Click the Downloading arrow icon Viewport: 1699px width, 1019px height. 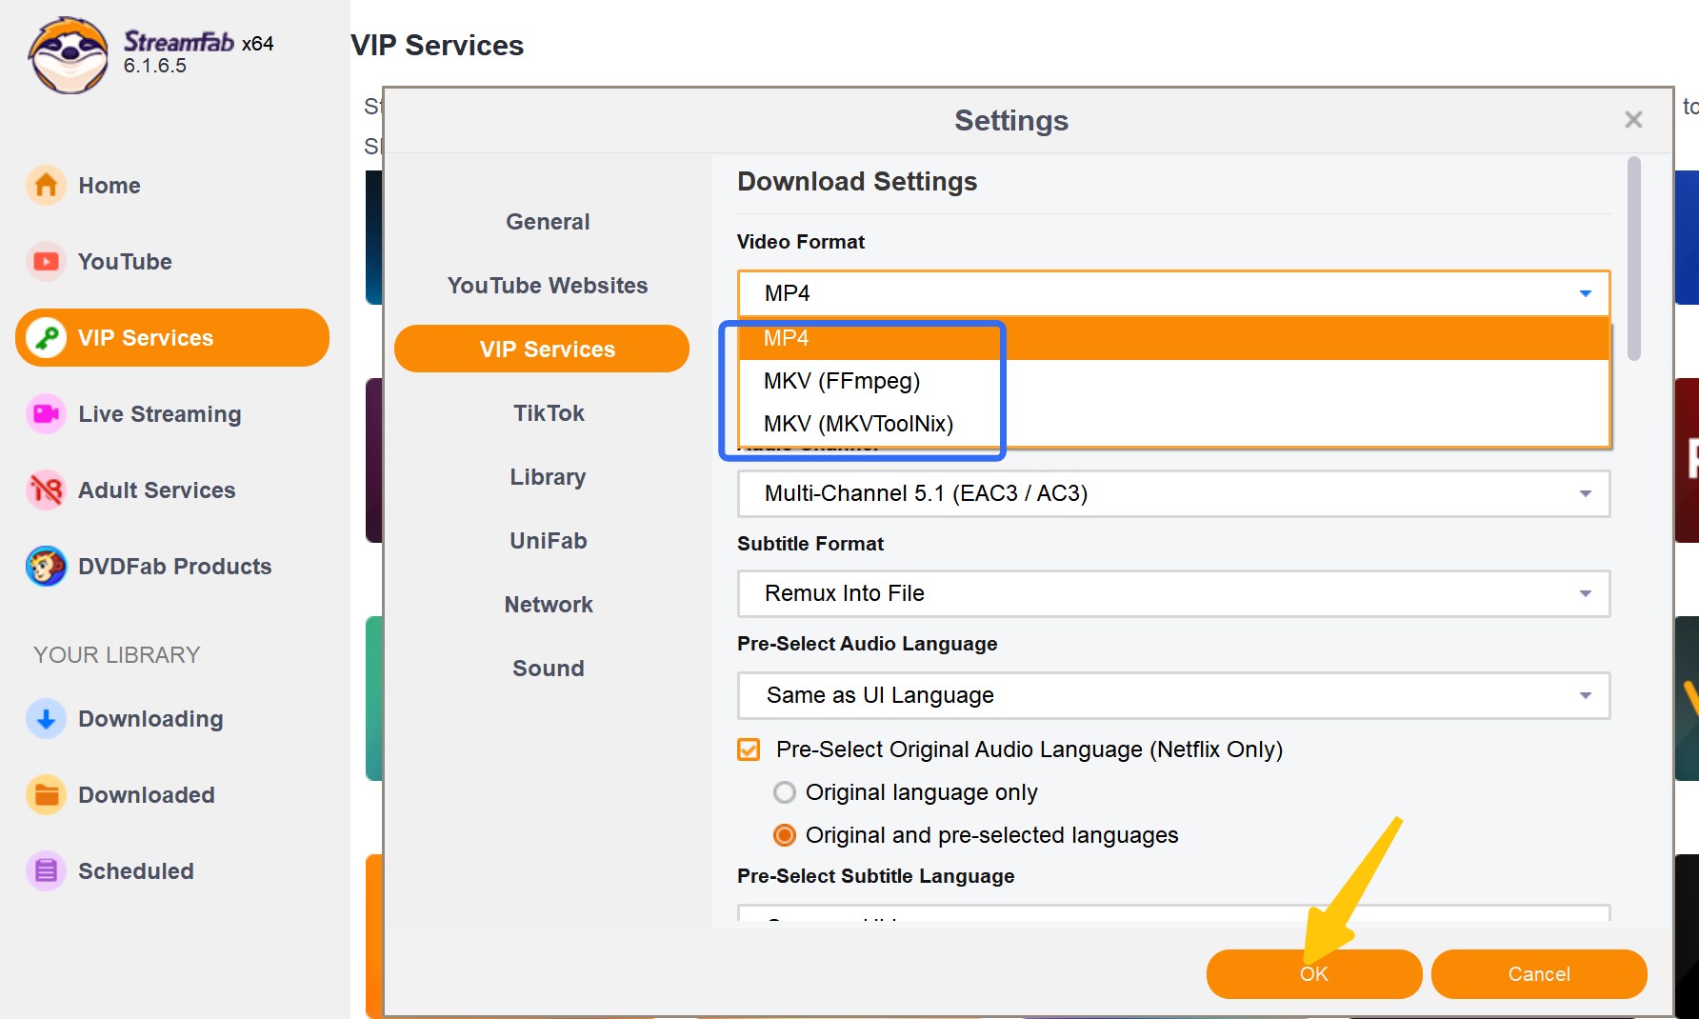(46, 718)
